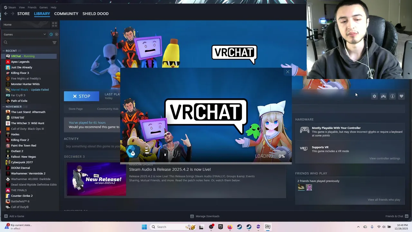Screen dimensions: 412x232
Task: Click Call of Duty: Black Ops III icon
Action: [x=8, y=129]
